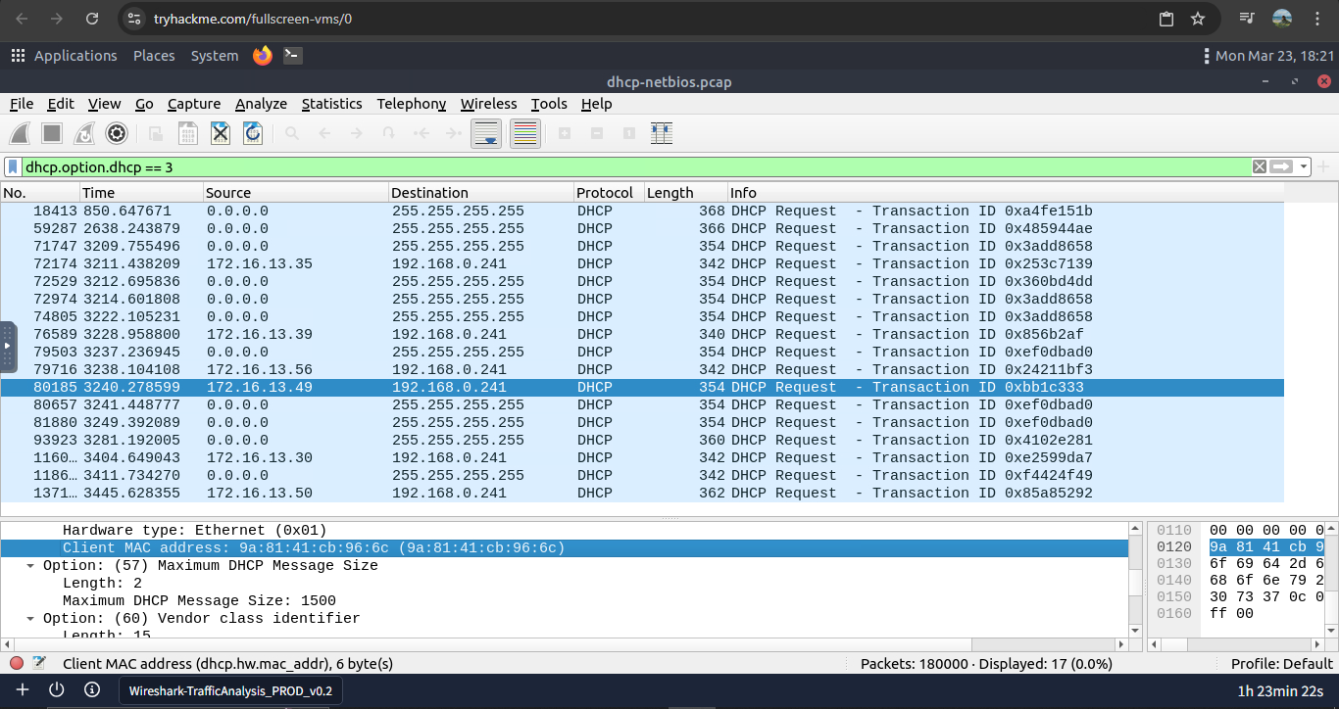The image size is (1339, 709).
Task: Open the Edit menu
Action: point(61,104)
